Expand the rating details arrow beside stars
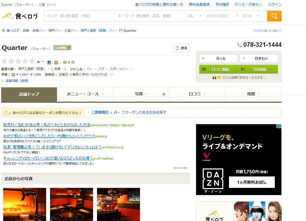306x221 pixels. click(x=43, y=62)
